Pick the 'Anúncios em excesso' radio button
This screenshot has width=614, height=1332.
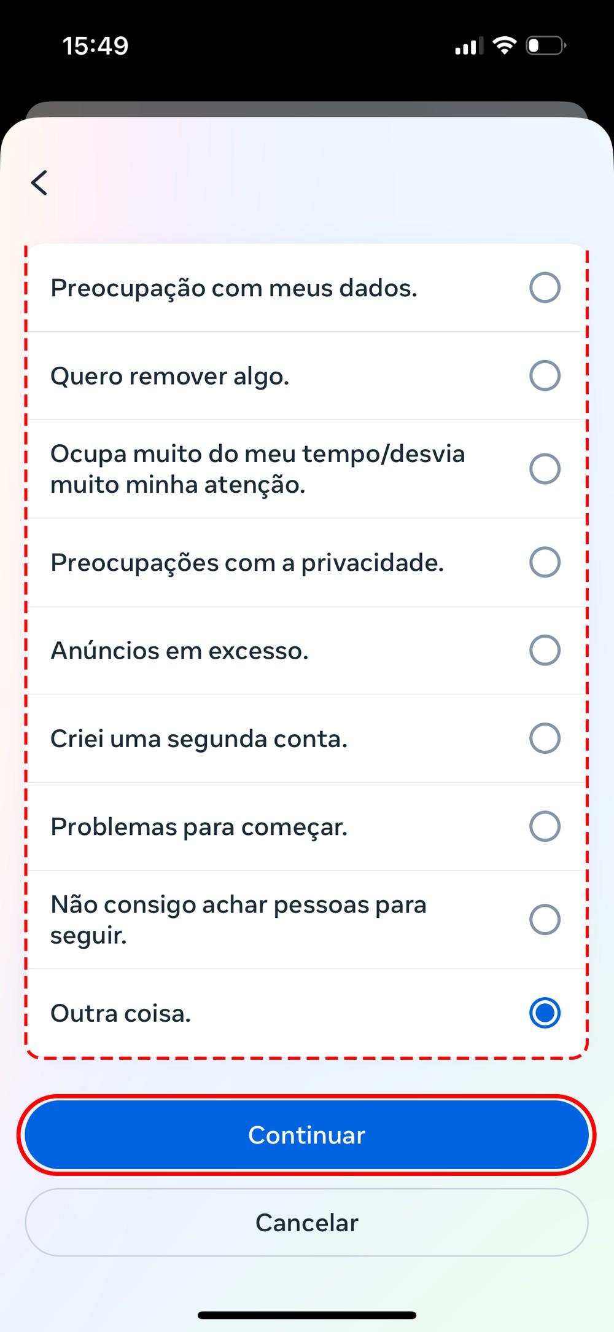pyautogui.click(x=545, y=650)
